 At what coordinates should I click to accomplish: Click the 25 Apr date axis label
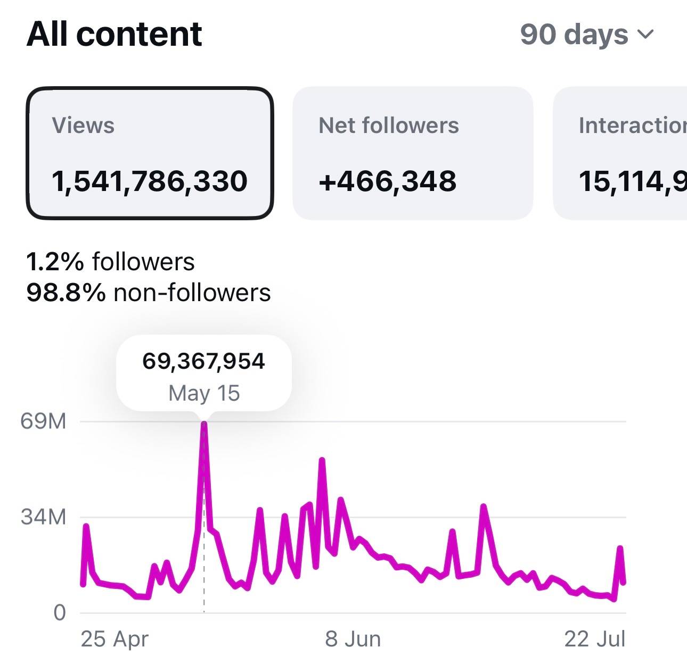click(114, 638)
